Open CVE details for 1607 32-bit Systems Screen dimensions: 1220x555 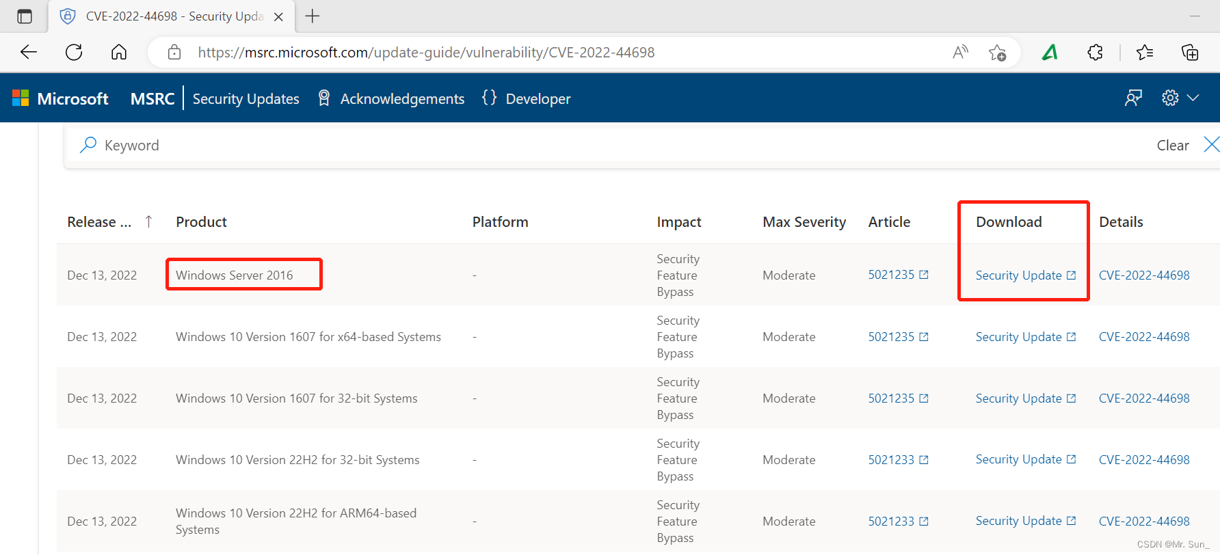1144,398
